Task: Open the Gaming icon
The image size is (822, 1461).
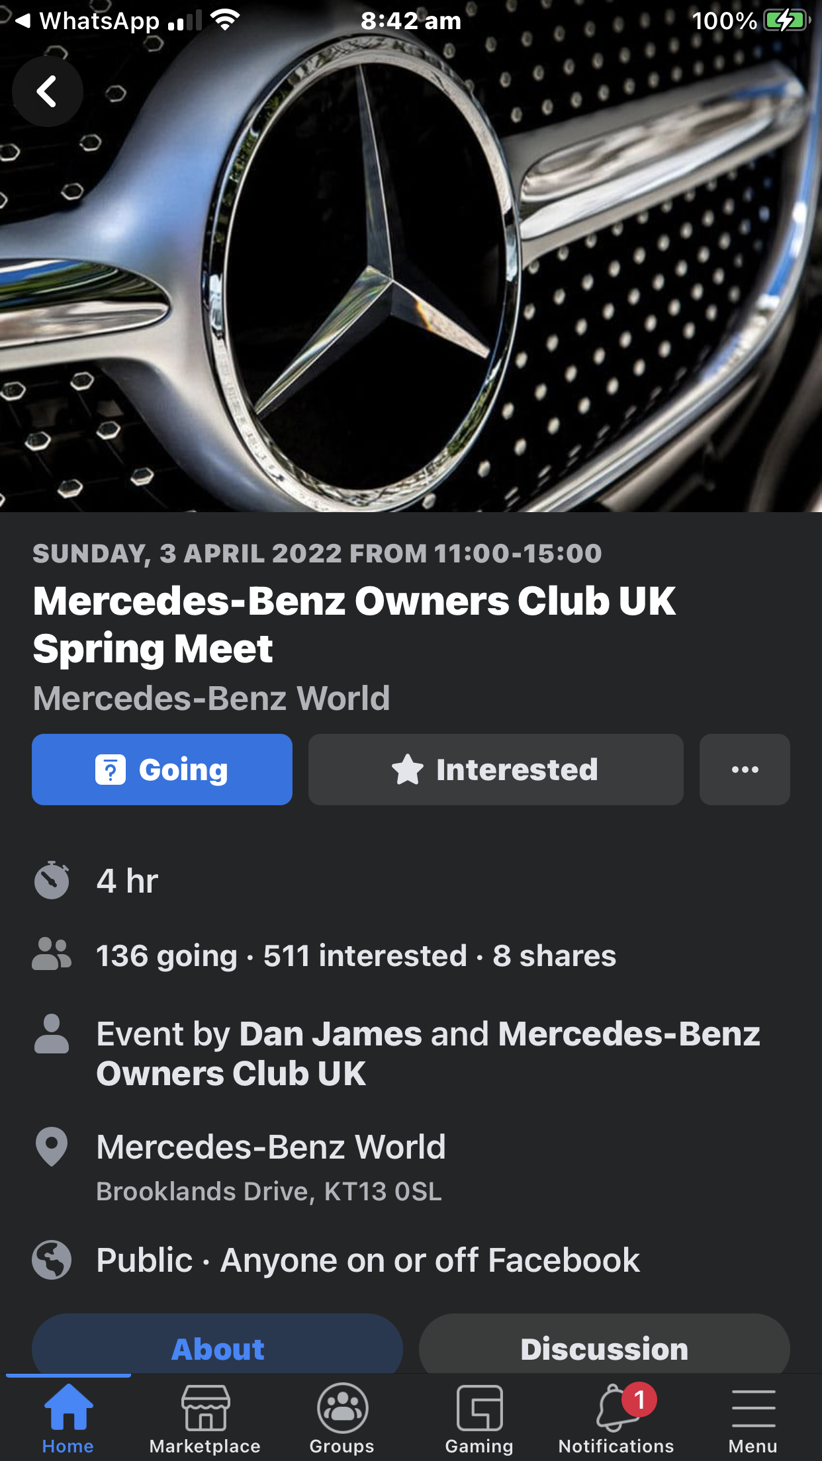Action: (479, 1408)
